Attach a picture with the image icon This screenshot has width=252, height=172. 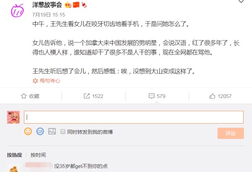[52, 132]
